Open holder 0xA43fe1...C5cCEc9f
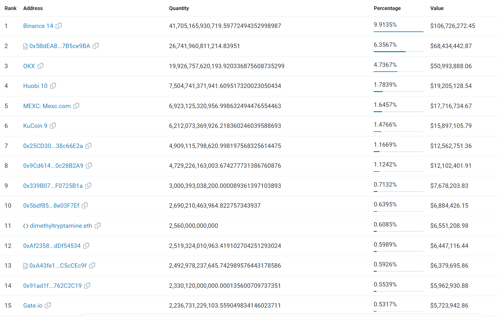This screenshot has width=498, height=317. click(x=58, y=265)
